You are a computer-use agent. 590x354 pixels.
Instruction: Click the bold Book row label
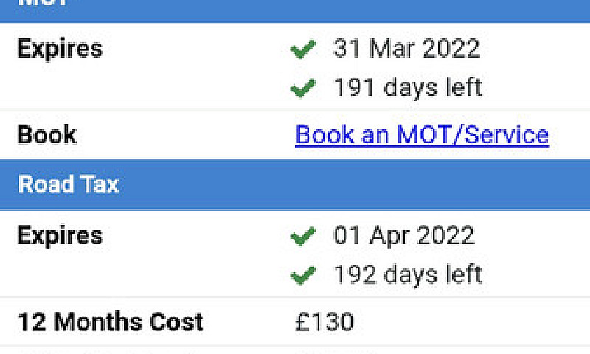tap(47, 134)
